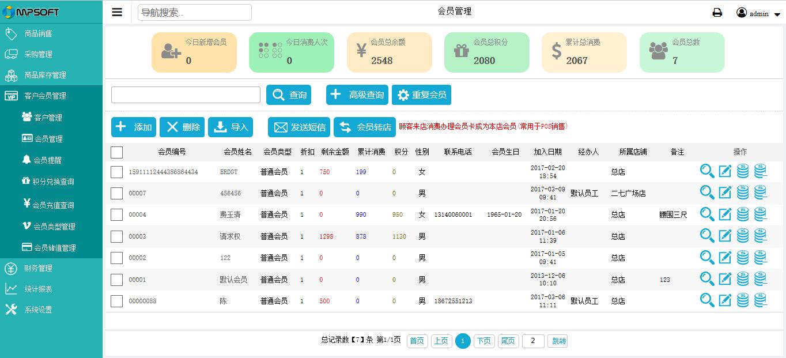Open recharge coins icon for member 00007

click(x=742, y=193)
